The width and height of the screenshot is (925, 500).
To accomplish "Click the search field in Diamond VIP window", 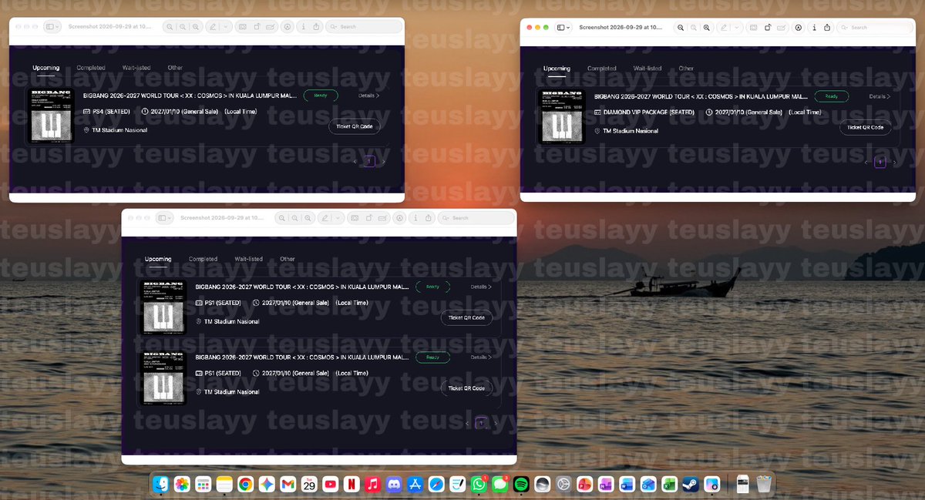I will 874,27.
